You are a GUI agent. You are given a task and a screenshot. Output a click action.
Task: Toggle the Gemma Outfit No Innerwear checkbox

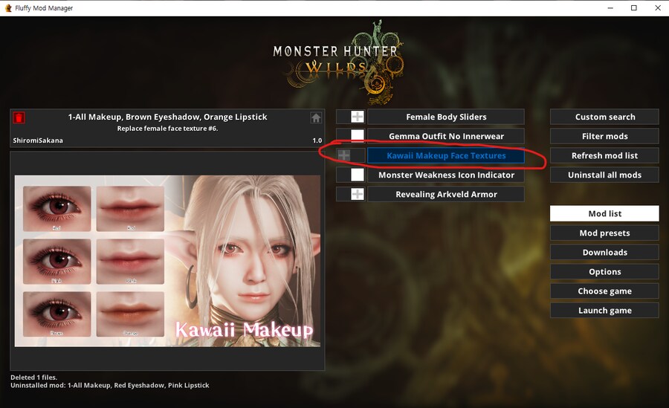357,136
